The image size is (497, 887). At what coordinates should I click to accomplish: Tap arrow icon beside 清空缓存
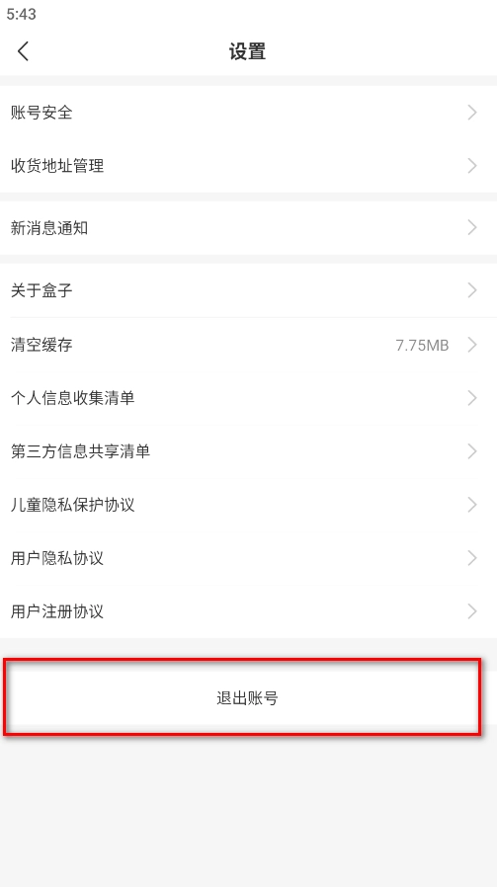point(472,345)
